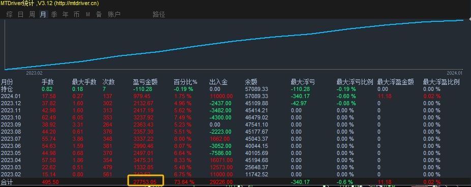Click the 最大手数 column header
Viewport: 471px width, 187px height.
tap(84, 82)
